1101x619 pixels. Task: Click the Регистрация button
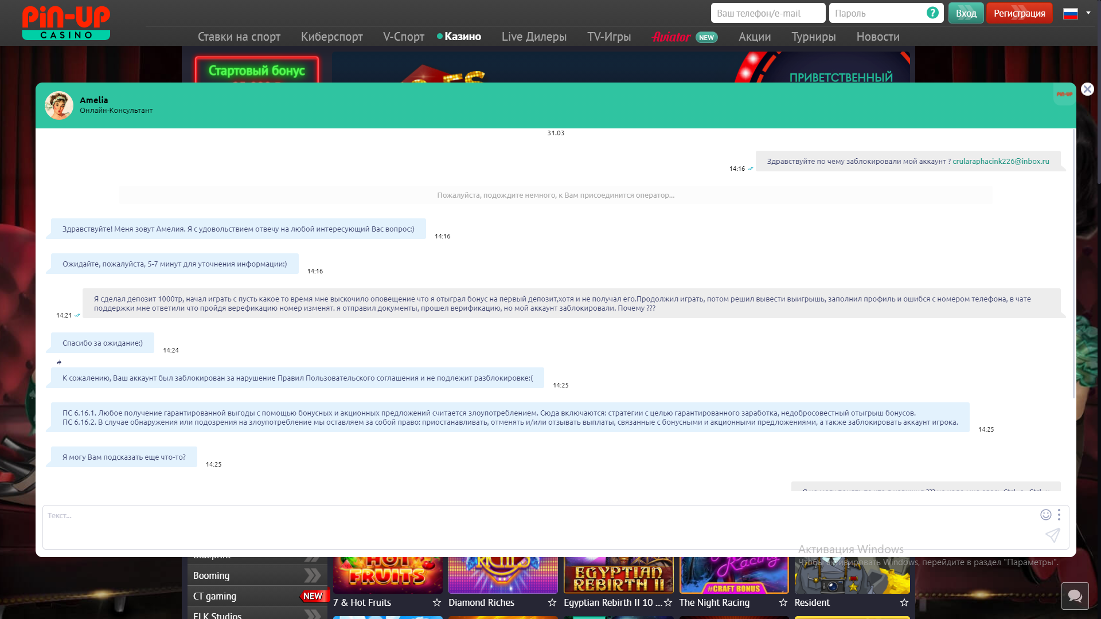(1019, 13)
